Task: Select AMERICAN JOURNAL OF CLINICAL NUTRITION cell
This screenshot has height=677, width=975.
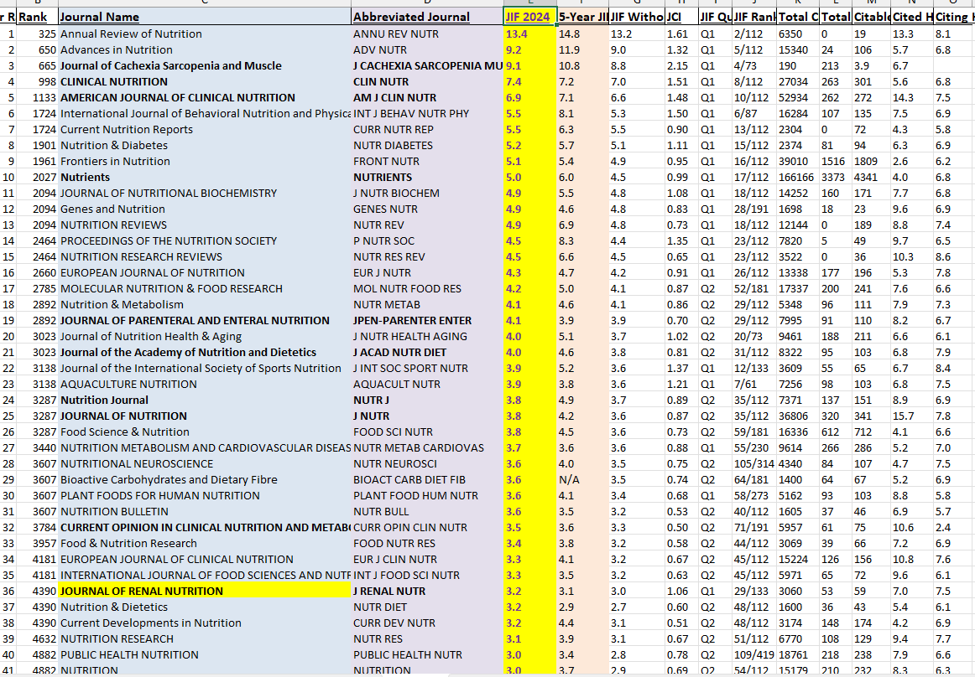Action: click(x=205, y=97)
